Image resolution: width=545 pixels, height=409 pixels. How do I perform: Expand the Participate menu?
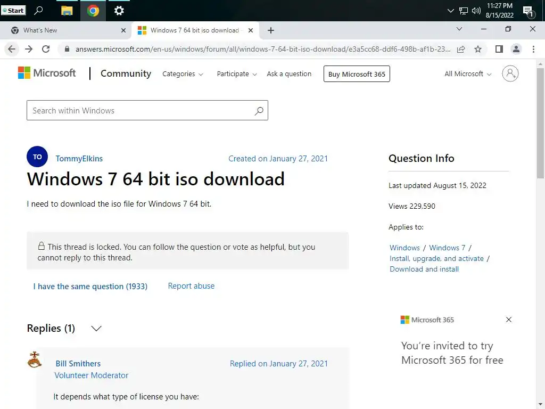[x=237, y=73]
